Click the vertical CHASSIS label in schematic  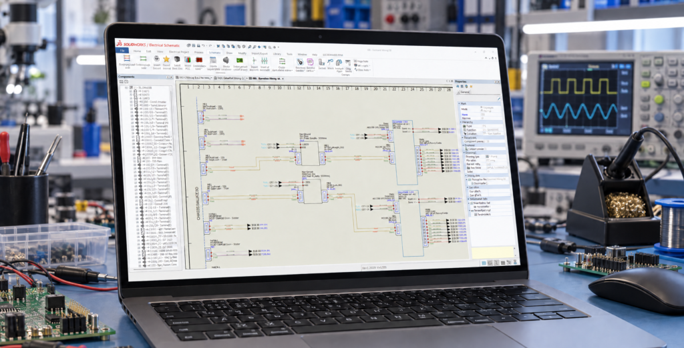[197, 205]
